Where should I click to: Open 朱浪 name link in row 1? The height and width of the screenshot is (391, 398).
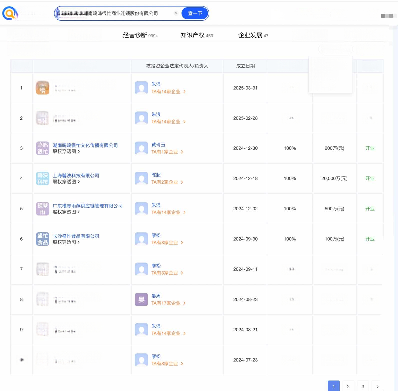(x=156, y=84)
